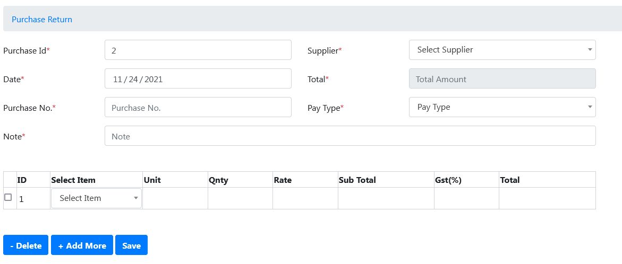Click the Select Item column header
Image resolution: width=622 pixels, height=264 pixels.
[x=73, y=180]
